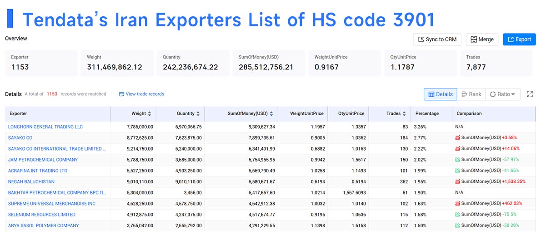Click the +3.58% trend chart icon

click(458, 137)
